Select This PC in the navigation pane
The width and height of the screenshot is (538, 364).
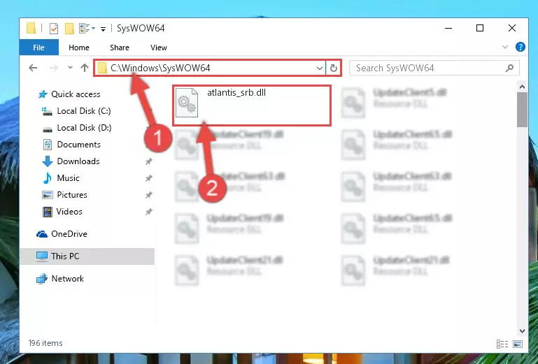tap(87, 256)
